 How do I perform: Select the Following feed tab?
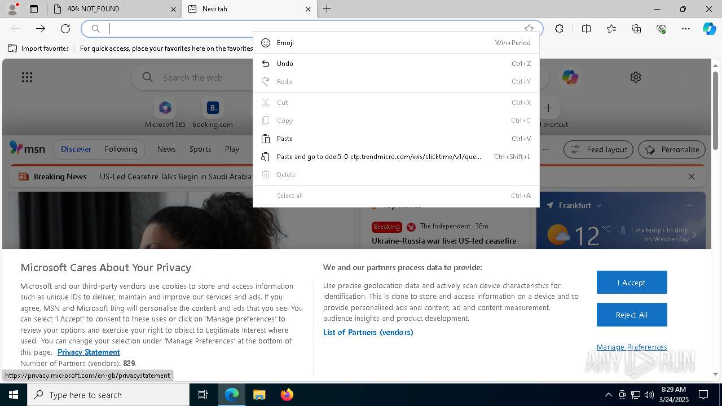click(x=121, y=149)
